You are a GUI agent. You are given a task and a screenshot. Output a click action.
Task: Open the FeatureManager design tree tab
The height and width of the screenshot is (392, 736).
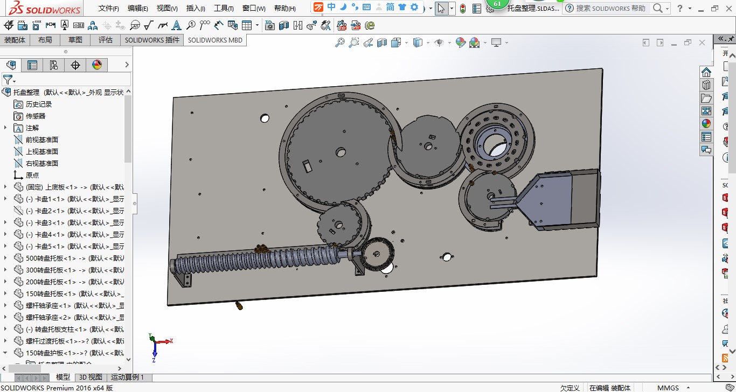pyautogui.click(x=11, y=65)
